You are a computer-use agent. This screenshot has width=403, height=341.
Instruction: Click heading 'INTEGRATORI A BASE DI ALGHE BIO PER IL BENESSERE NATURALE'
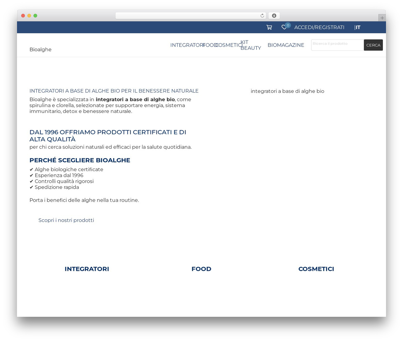tap(114, 91)
